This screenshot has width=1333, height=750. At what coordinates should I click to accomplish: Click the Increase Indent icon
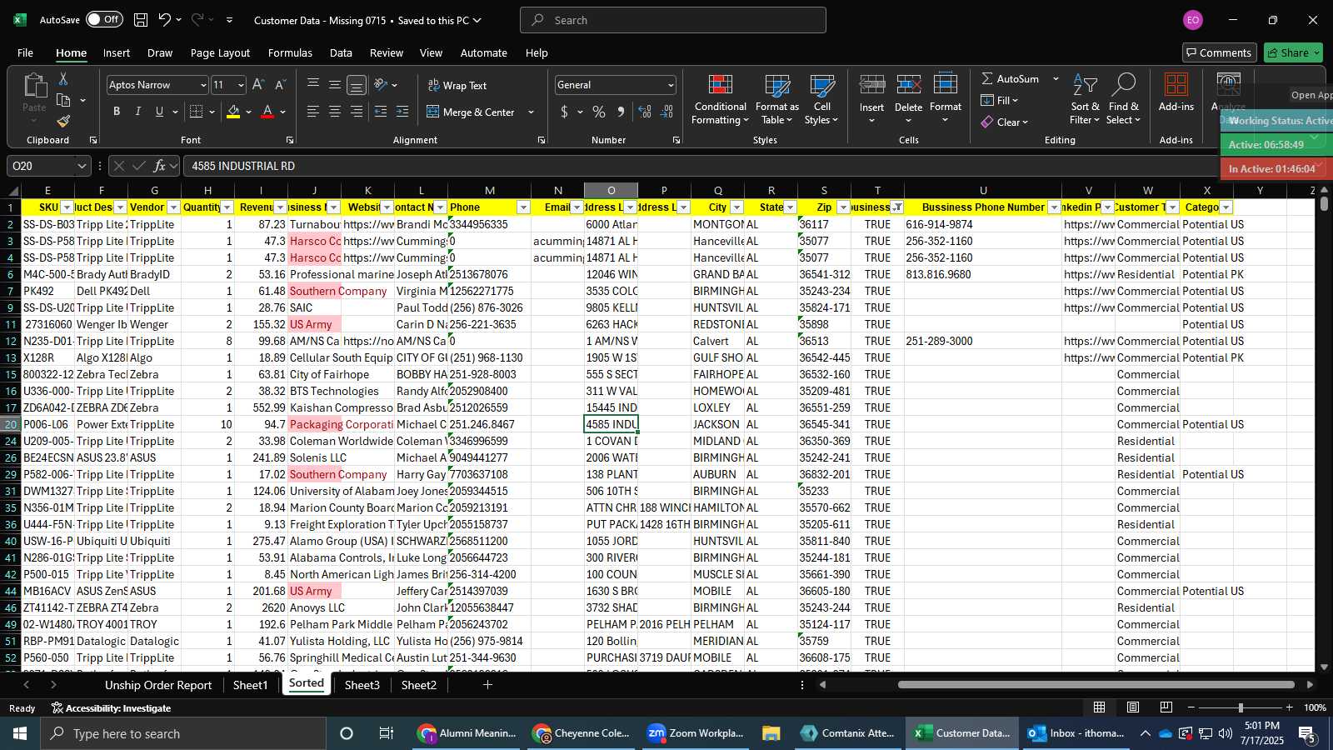point(402,112)
